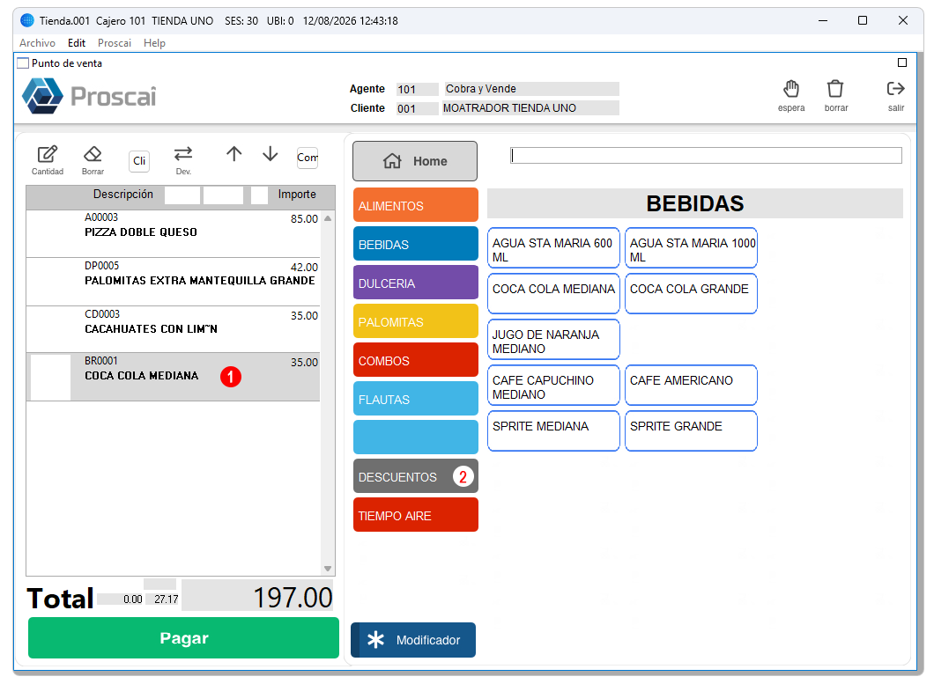Open the Cli client button
Viewport: 934px width, 684px height.
coord(139,161)
